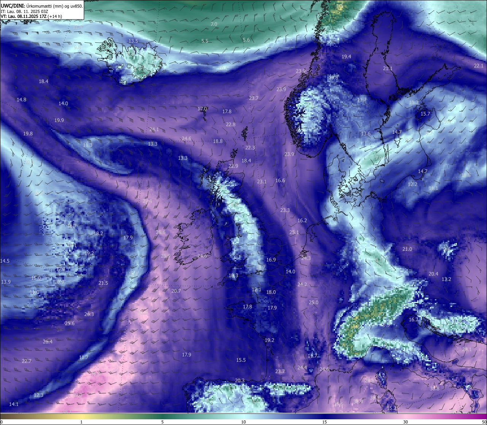Click the 20.4 value on the map
487x425 pixels.
click(x=433, y=274)
